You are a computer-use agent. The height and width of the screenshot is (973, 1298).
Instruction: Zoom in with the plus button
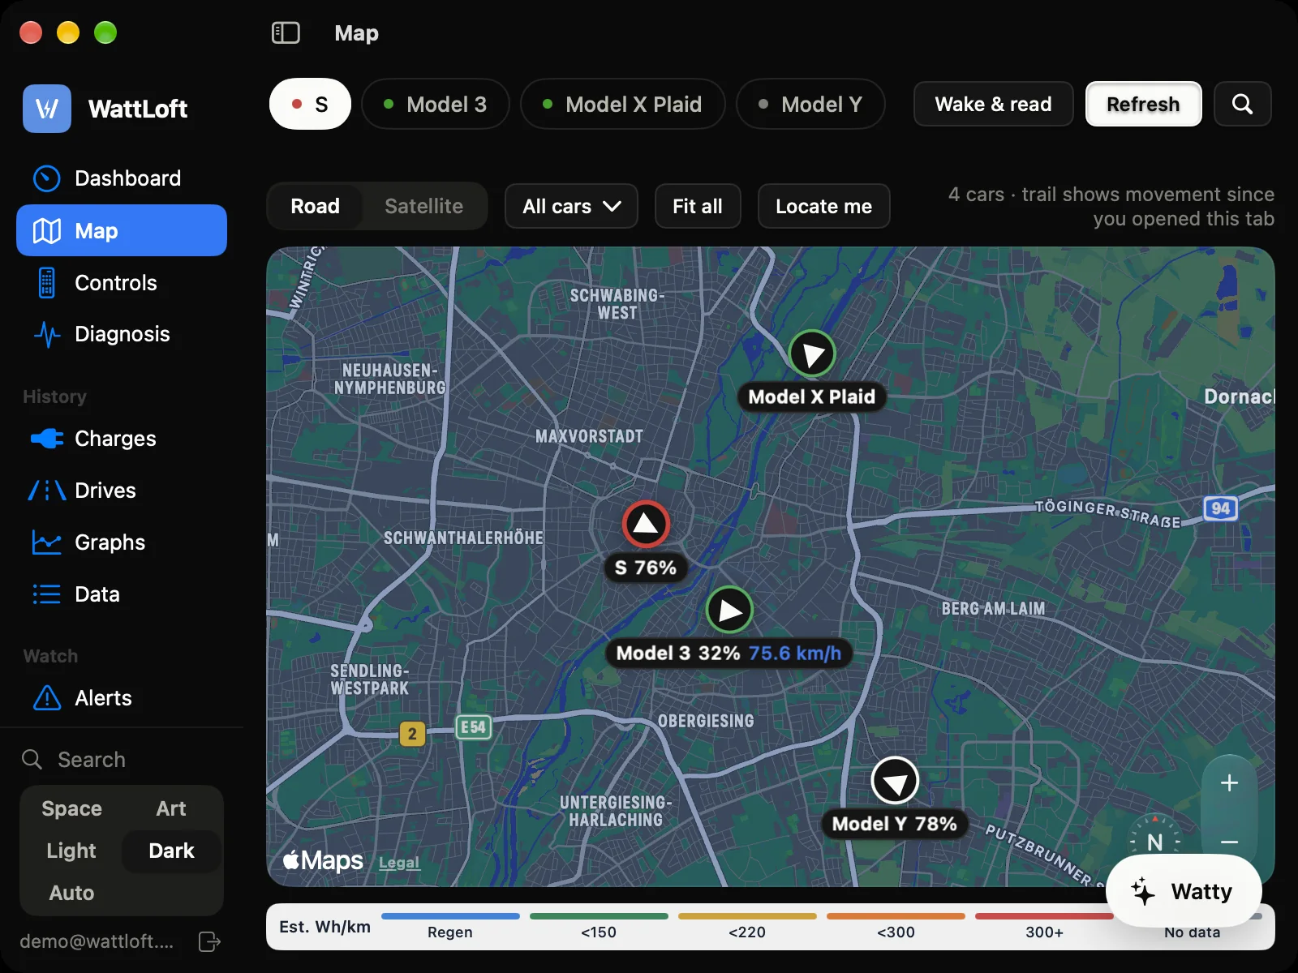[1229, 782]
